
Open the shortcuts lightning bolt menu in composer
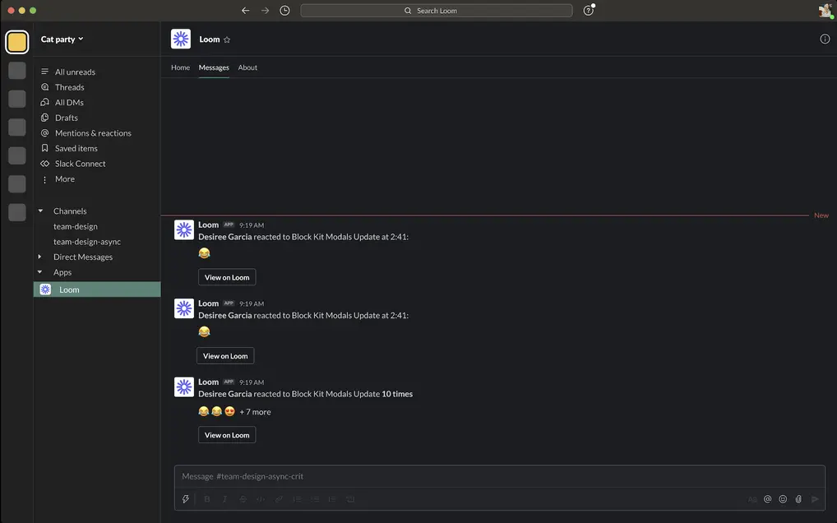click(186, 498)
